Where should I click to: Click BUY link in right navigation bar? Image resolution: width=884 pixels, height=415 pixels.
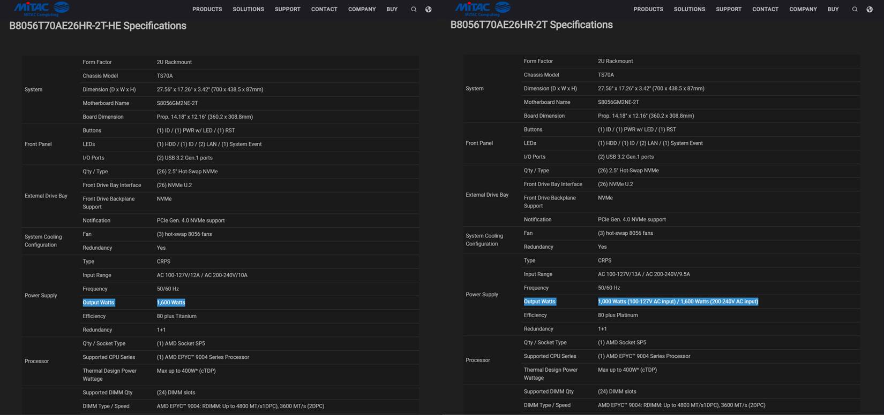833,9
